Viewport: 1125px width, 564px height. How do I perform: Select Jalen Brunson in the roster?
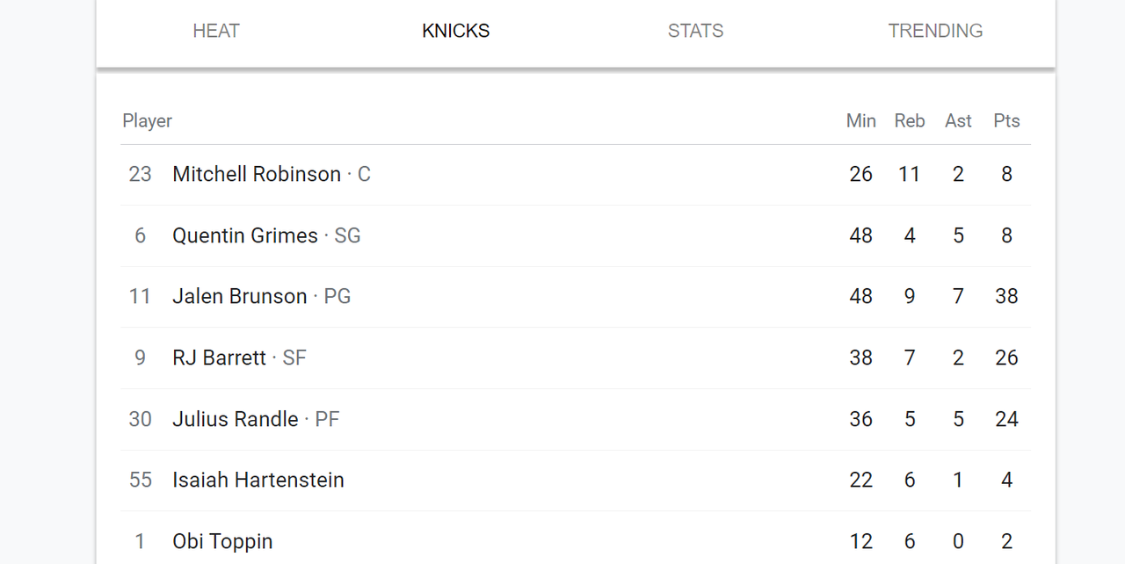point(240,296)
